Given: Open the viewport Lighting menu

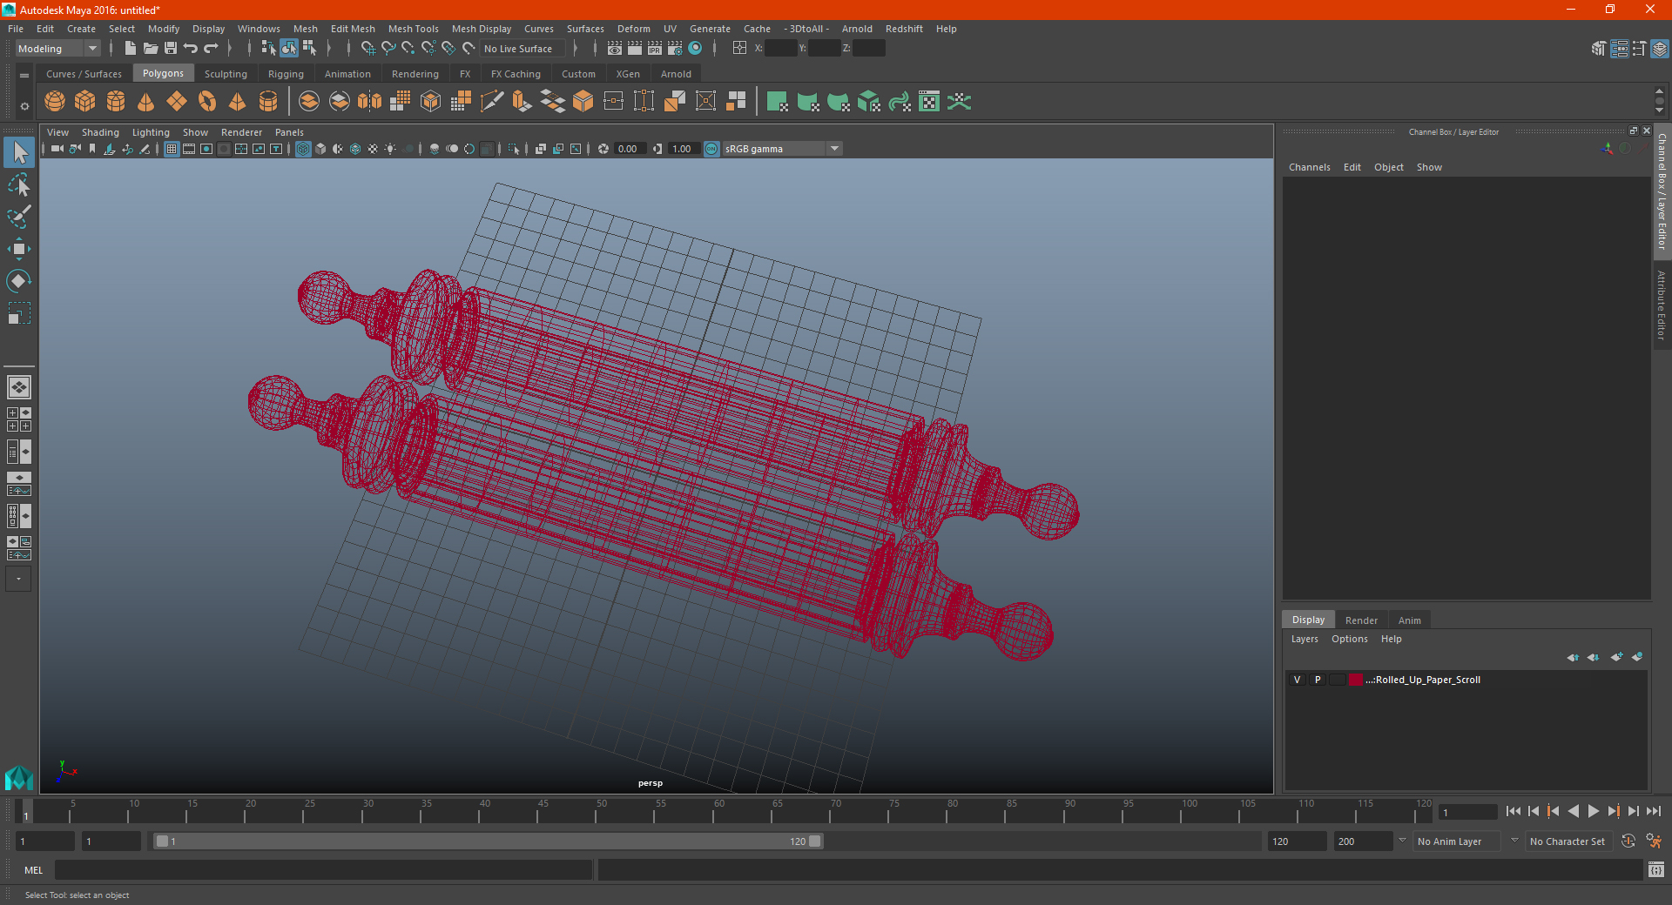Looking at the screenshot, I should 151,132.
